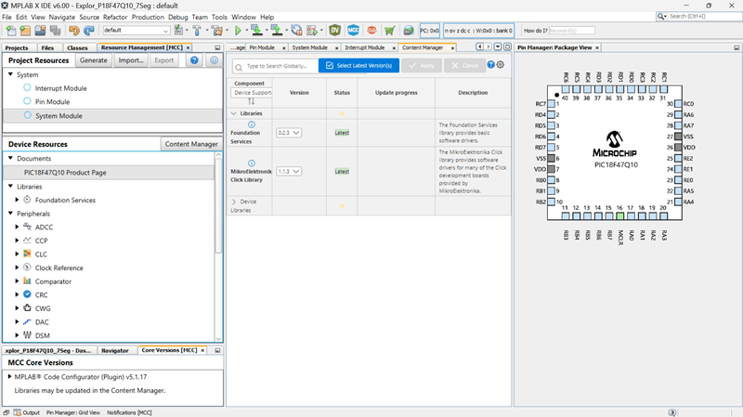This screenshot has height=417, width=743.
Task: Click the Content Manager button in Device Resources
Action: pos(191,144)
